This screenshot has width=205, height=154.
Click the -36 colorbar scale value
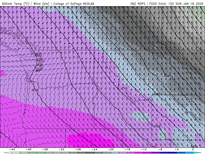click(x=45, y=149)
